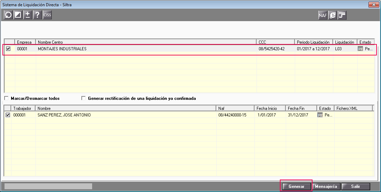Open Mensajería button
Screen dimensions: 381x192
pyautogui.click(x=326, y=186)
